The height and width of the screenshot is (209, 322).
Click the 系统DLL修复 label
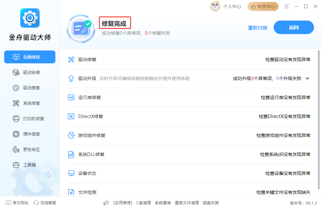(x=91, y=154)
